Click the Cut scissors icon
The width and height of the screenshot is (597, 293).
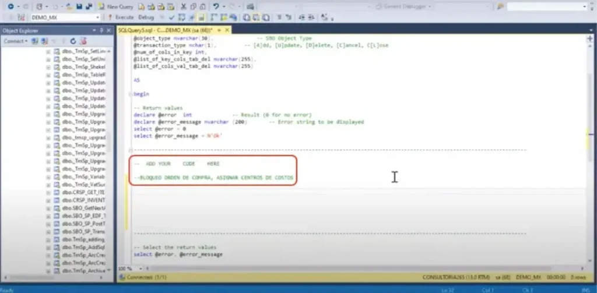point(184,6)
